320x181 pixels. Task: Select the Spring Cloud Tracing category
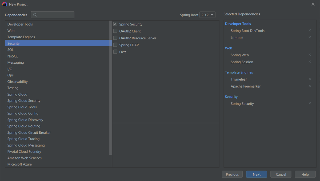point(57,139)
